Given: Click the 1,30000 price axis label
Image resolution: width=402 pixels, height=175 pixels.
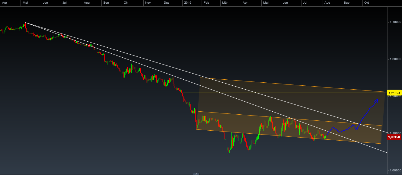Looking at the screenshot, I should [395, 59].
